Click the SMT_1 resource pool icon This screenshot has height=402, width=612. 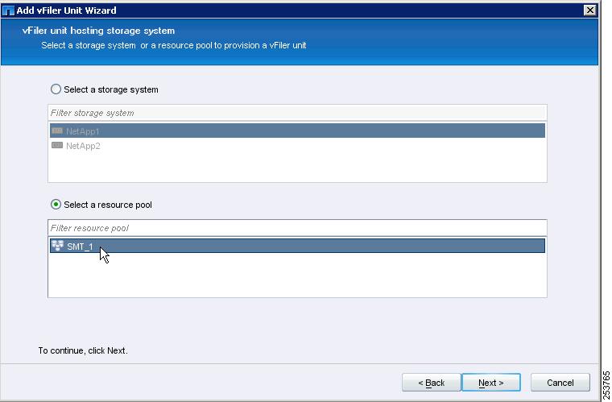pyautogui.click(x=57, y=246)
